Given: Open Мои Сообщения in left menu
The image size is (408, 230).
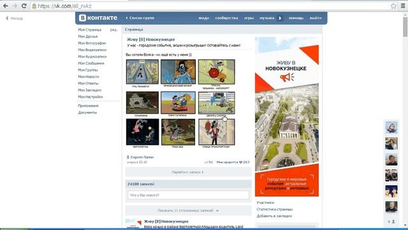Looking at the screenshot, I should coord(91,63).
